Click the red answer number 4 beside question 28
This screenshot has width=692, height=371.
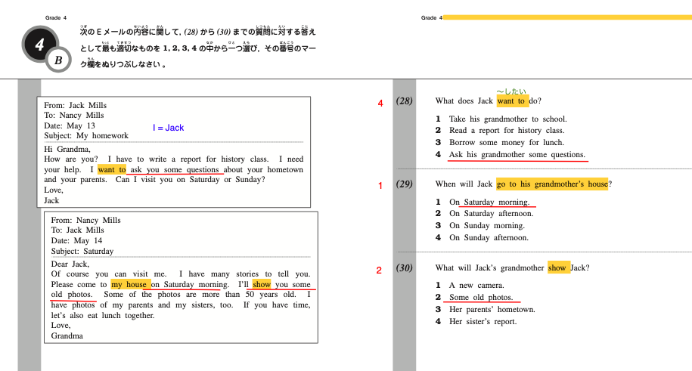tap(380, 104)
